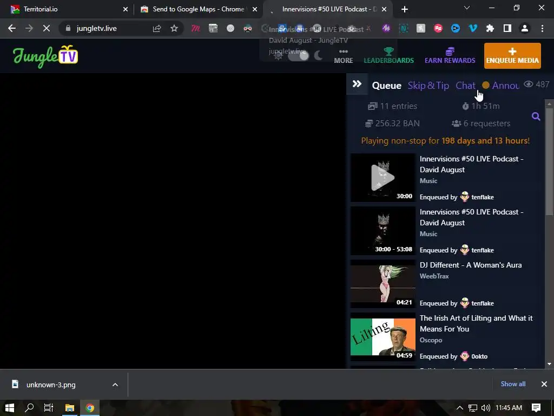Close the downloads bar
This screenshot has height=416, width=554.
544,384
